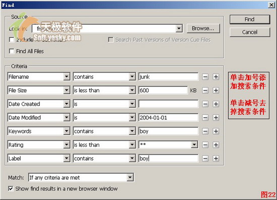
Task: Add a criterion after the Filename row
Action: click(216, 77)
